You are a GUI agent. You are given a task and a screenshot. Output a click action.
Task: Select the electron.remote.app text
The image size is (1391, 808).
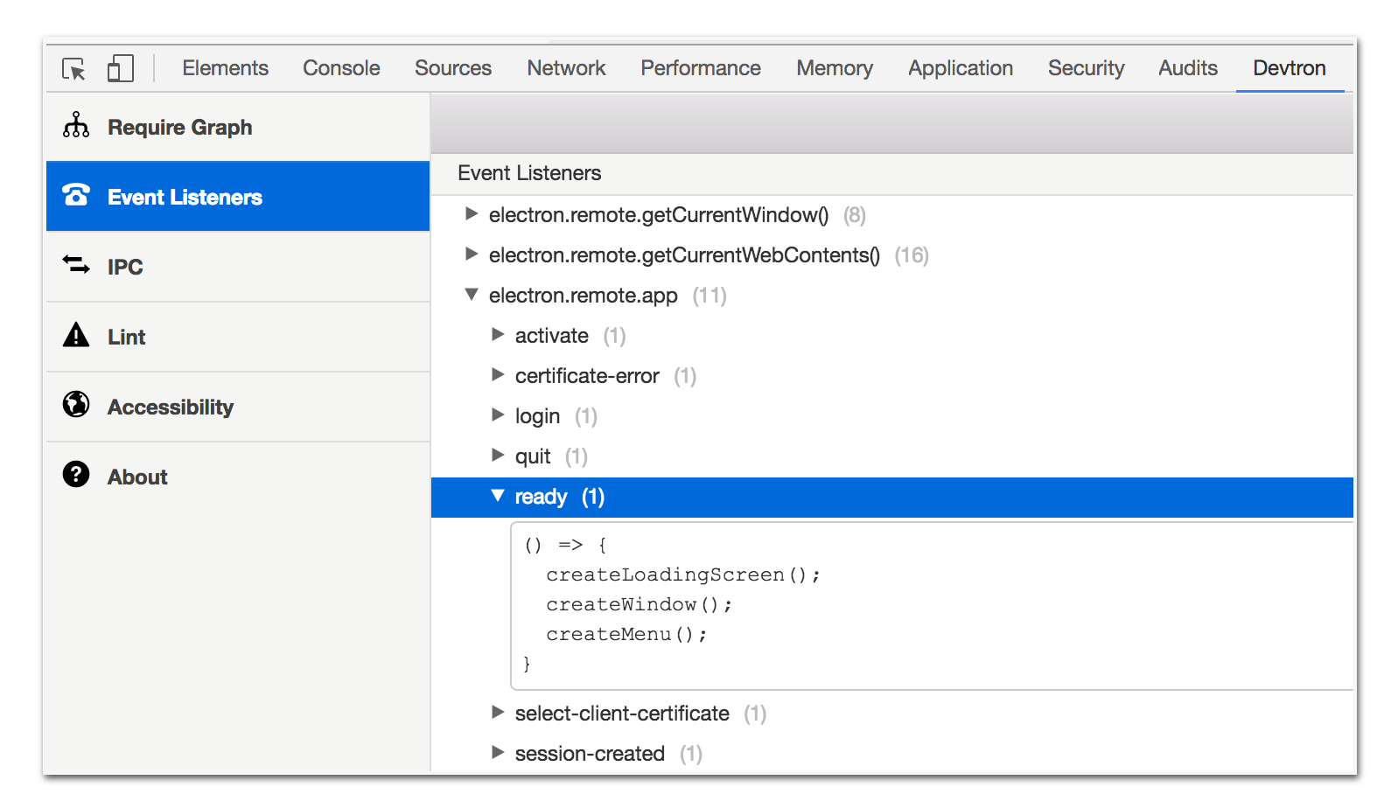[584, 296]
